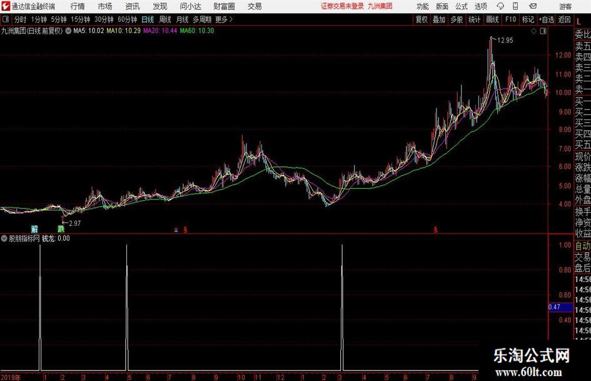The image size is (591, 381).
Task: Click the MA5: 10.02 indicator value
Action: coord(89,31)
